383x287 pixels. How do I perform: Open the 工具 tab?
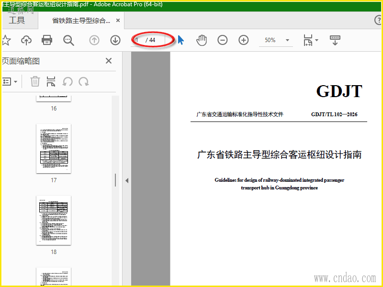[17, 20]
